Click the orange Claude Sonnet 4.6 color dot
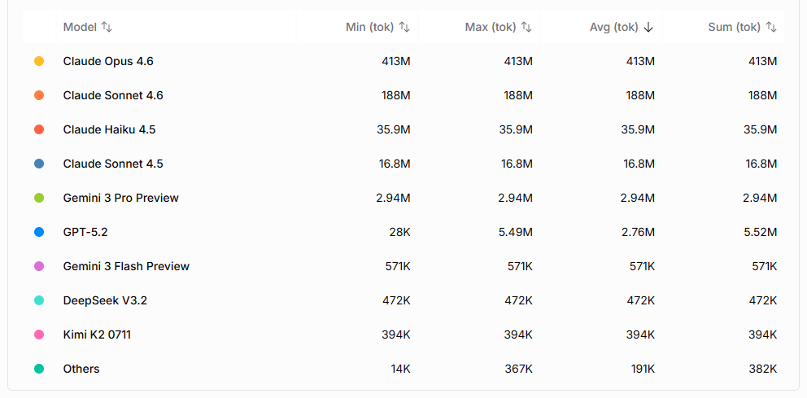The height and width of the screenshot is (398, 807). pos(38,95)
